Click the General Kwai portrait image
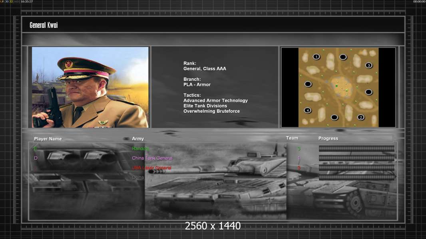Viewport: 426px width, 239px height. 90,87
